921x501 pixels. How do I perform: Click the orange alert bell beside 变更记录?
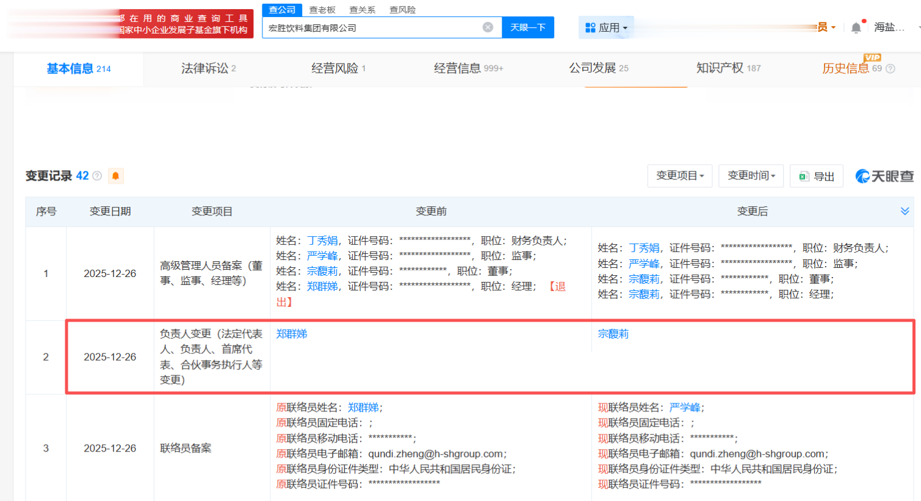[x=115, y=176]
